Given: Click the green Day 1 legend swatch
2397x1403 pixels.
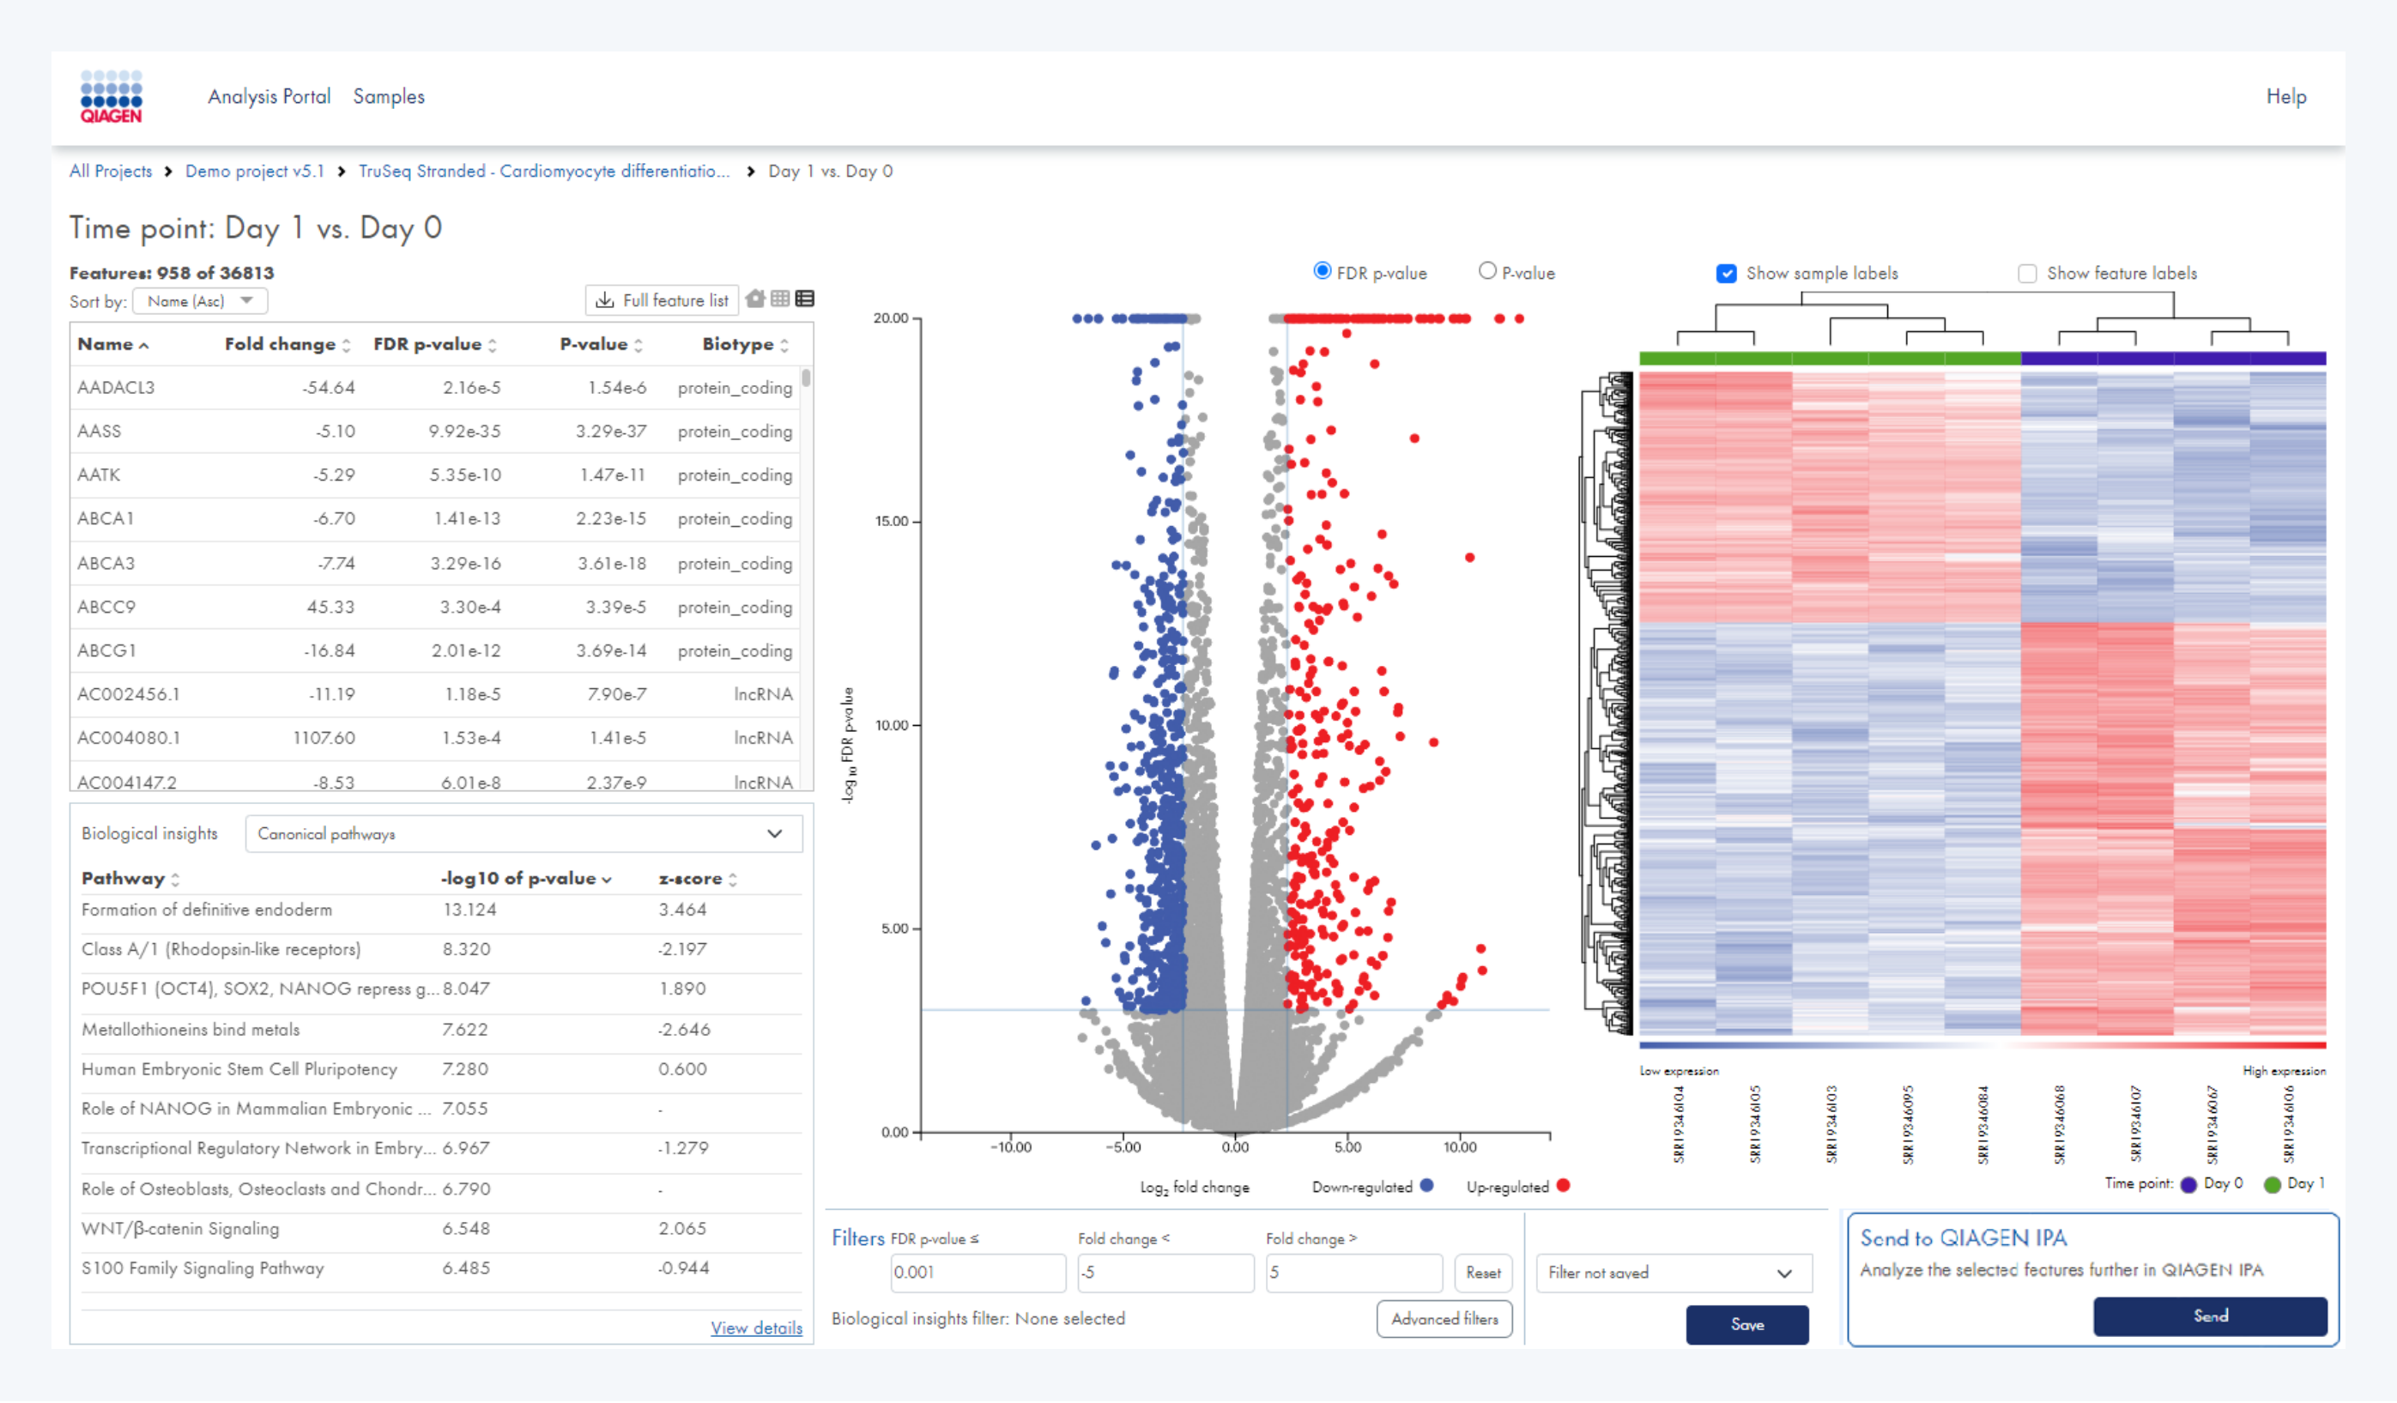Looking at the screenshot, I should (x=2273, y=1185).
